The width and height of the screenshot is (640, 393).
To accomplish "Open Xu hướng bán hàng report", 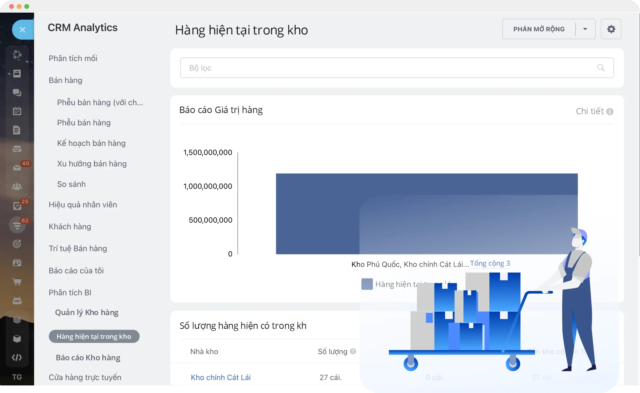I will (x=92, y=163).
